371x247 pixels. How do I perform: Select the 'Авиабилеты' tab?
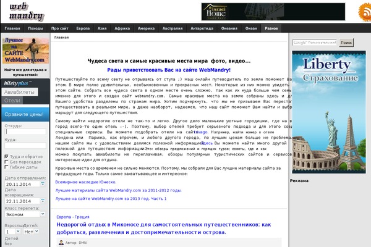click(20, 92)
